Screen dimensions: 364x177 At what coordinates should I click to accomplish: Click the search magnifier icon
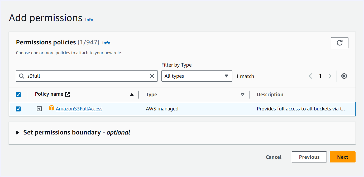pyautogui.click(x=21, y=76)
